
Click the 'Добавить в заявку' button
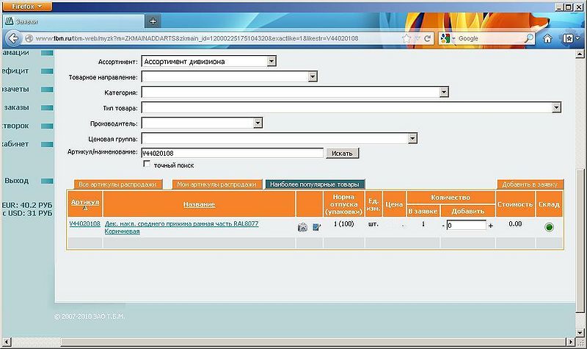pos(530,184)
